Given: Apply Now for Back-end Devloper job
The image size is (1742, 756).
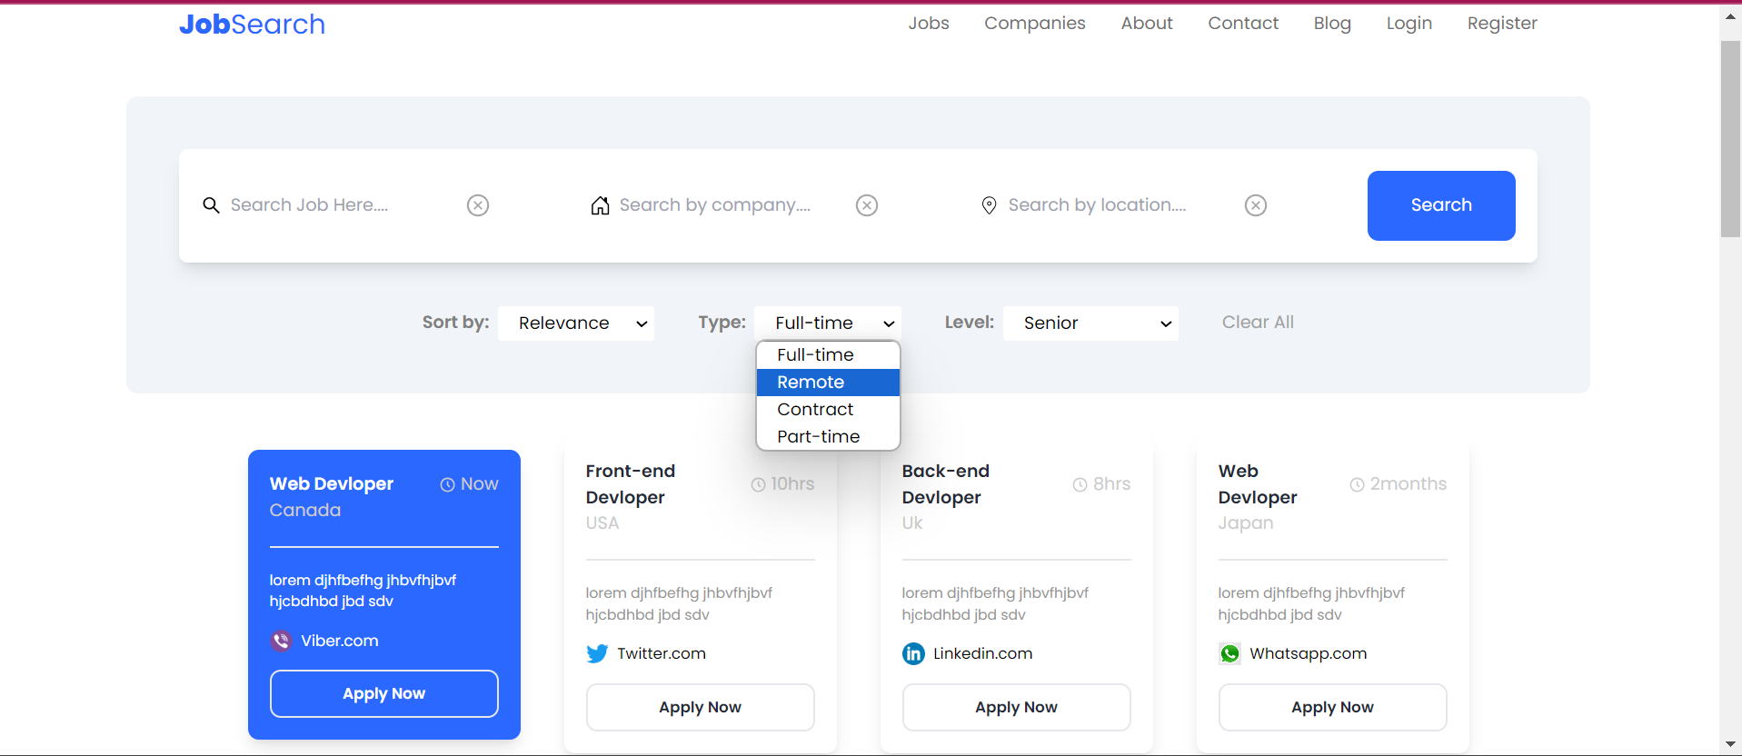Looking at the screenshot, I should pyautogui.click(x=1016, y=707).
